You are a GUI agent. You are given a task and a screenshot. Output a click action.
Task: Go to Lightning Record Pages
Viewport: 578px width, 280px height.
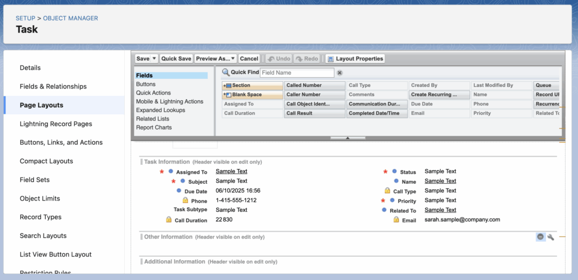pos(56,124)
